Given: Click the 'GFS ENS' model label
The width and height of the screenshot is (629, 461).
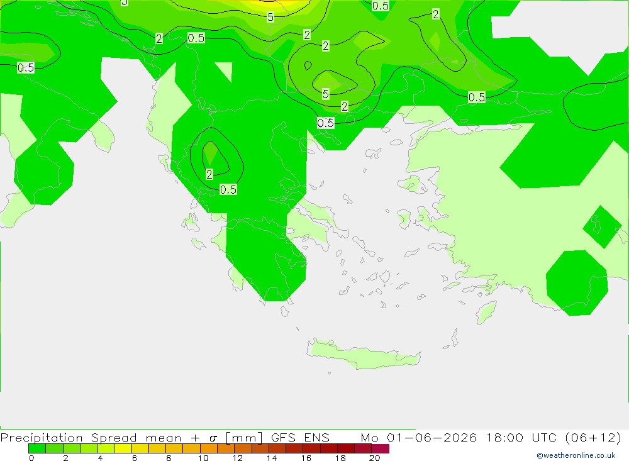Looking at the screenshot, I should click(x=300, y=437).
